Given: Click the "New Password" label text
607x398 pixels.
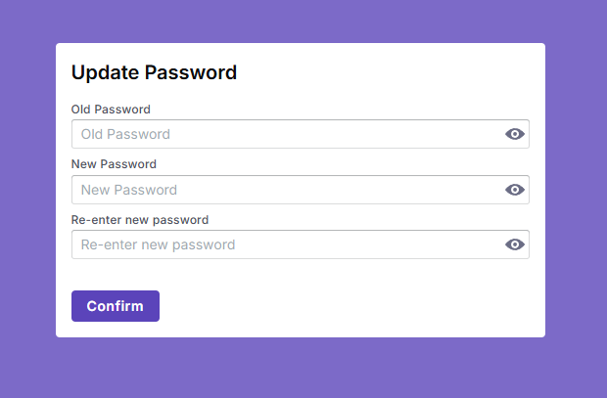Looking at the screenshot, I should (x=114, y=164).
